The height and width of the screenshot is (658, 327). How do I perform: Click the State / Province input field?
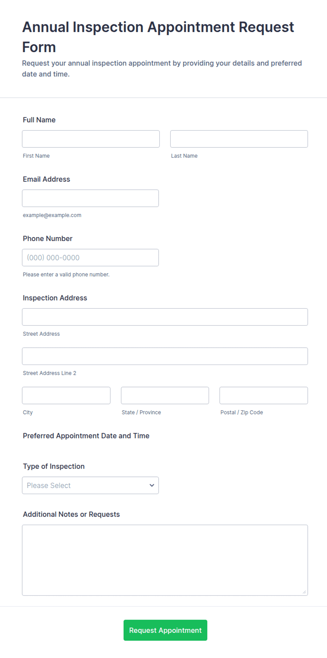click(x=165, y=396)
